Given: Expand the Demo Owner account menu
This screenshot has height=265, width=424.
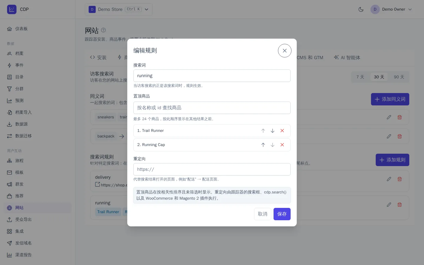Looking at the screenshot, I should [x=391, y=9].
